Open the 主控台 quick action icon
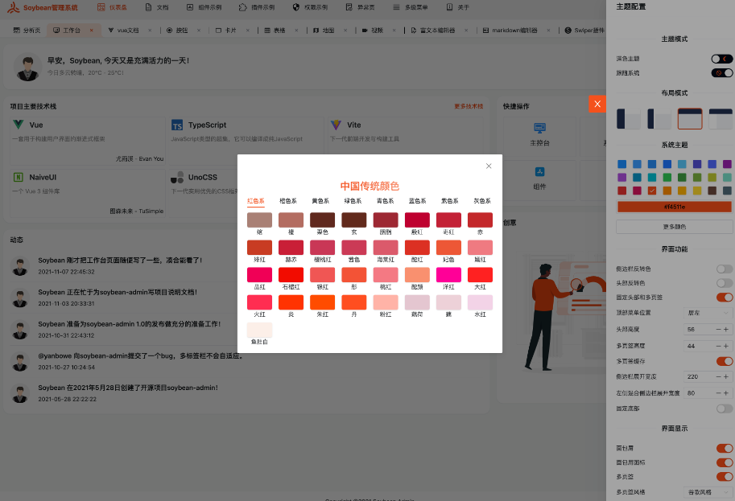 click(539, 128)
